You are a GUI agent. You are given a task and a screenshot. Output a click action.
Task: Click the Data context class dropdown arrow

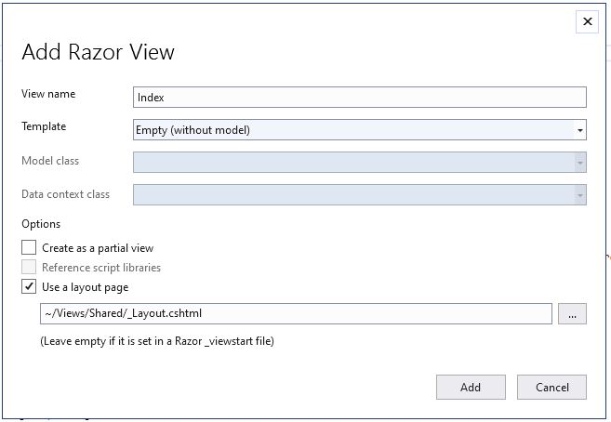[x=580, y=195]
